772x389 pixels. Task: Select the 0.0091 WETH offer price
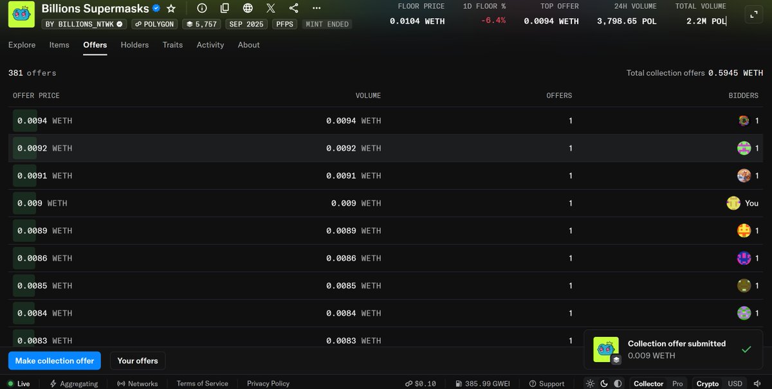(x=44, y=176)
